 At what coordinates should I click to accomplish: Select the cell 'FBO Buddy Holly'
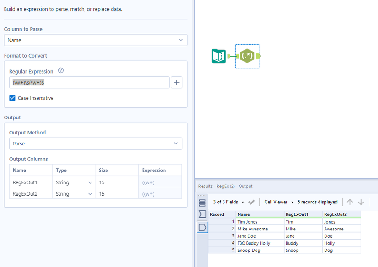(x=260, y=243)
